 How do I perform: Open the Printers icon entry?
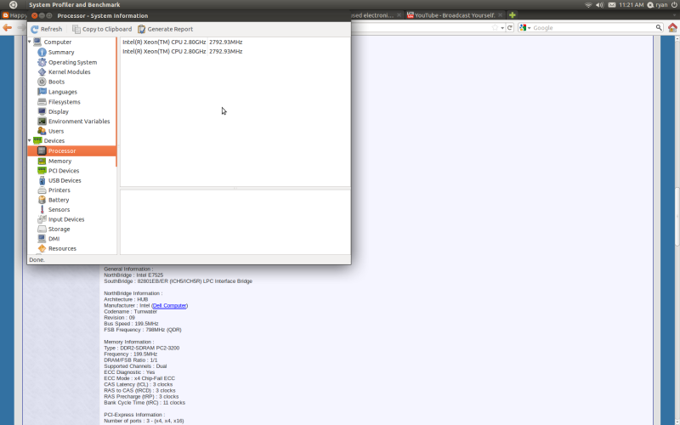click(x=42, y=190)
